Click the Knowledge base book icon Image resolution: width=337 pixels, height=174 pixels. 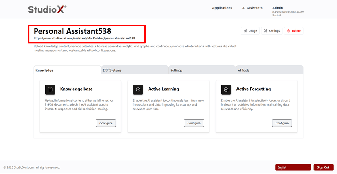(50, 89)
